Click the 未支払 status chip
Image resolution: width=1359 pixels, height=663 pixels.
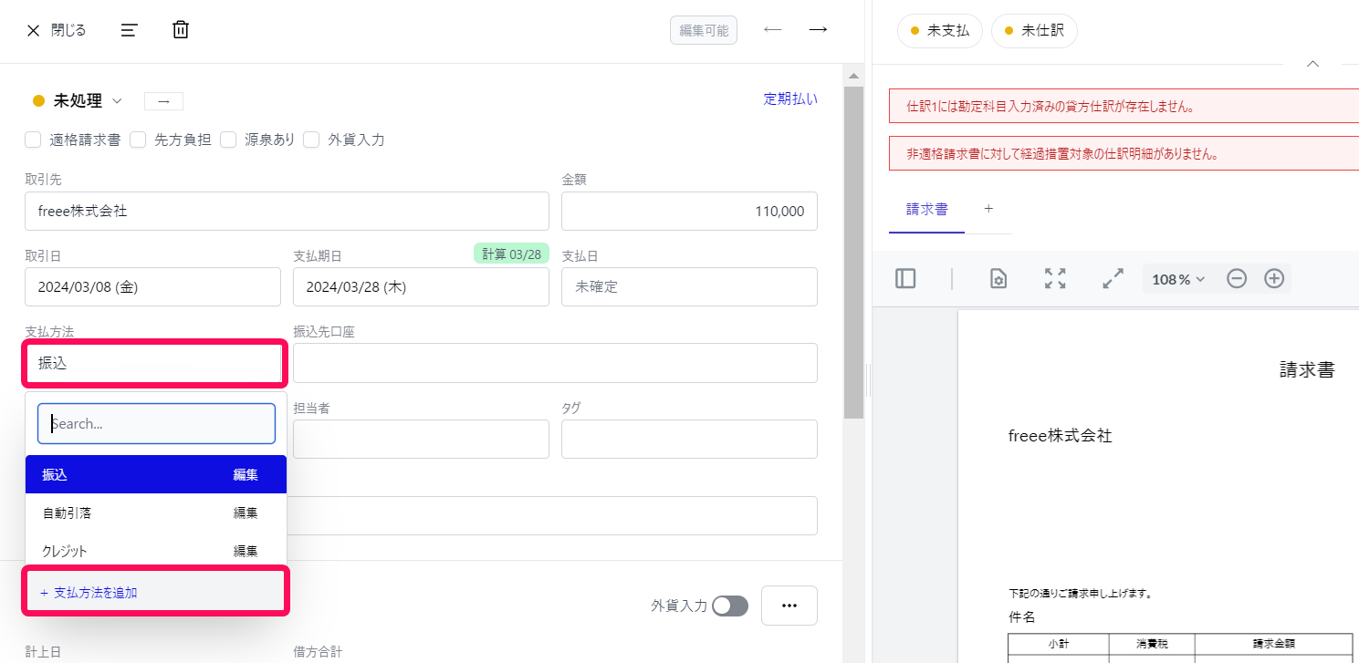click(x=940, y=30)
